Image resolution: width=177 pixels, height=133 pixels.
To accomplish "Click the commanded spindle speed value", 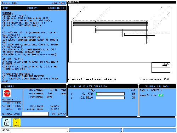I will click(x=49, y=96).
